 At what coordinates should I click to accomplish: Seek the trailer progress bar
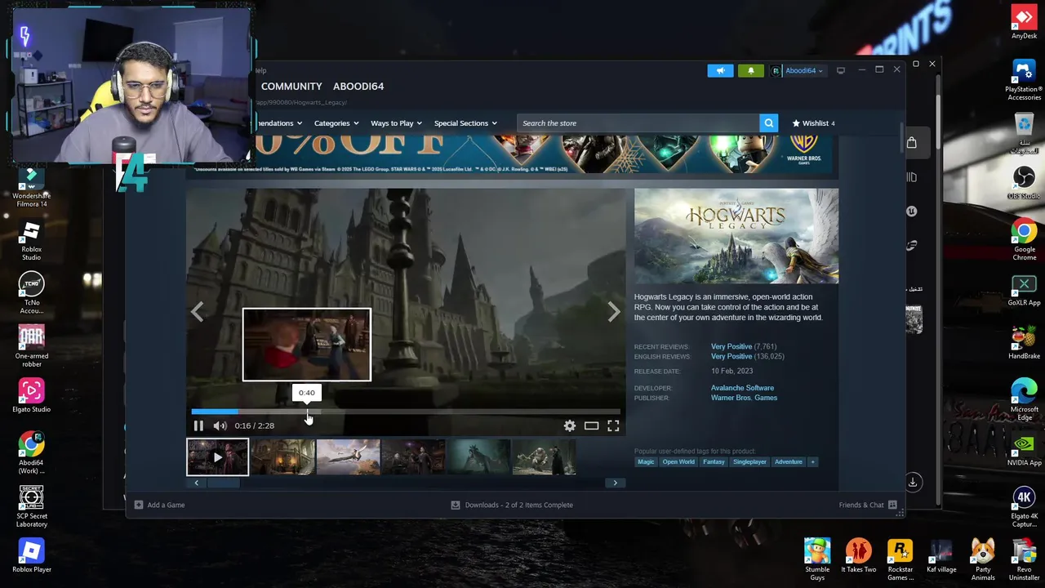[x=406, y=412]
